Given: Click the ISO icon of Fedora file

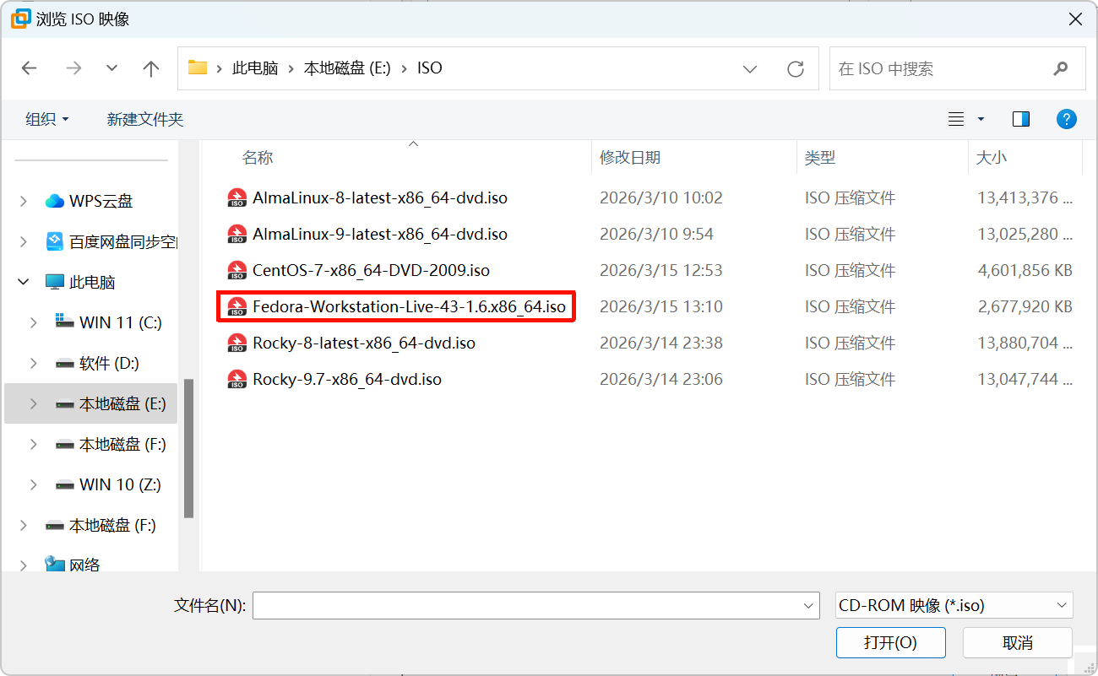Looking at the screenshot, I should tap(236, 306).
